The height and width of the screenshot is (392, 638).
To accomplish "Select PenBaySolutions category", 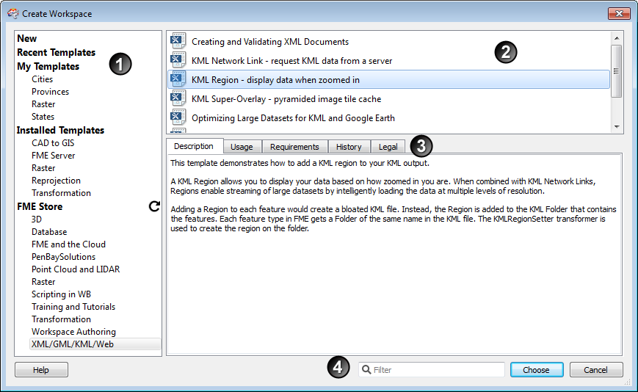I will (63, 257).
